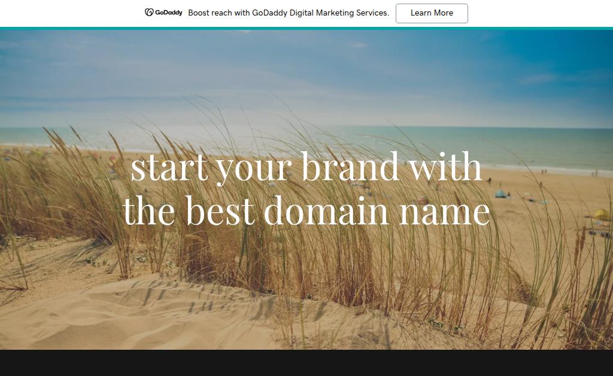This screenshot has height=376, width=613.
Task: Click the yellow umbrella on the beach
Action: (x=601, y=215)
